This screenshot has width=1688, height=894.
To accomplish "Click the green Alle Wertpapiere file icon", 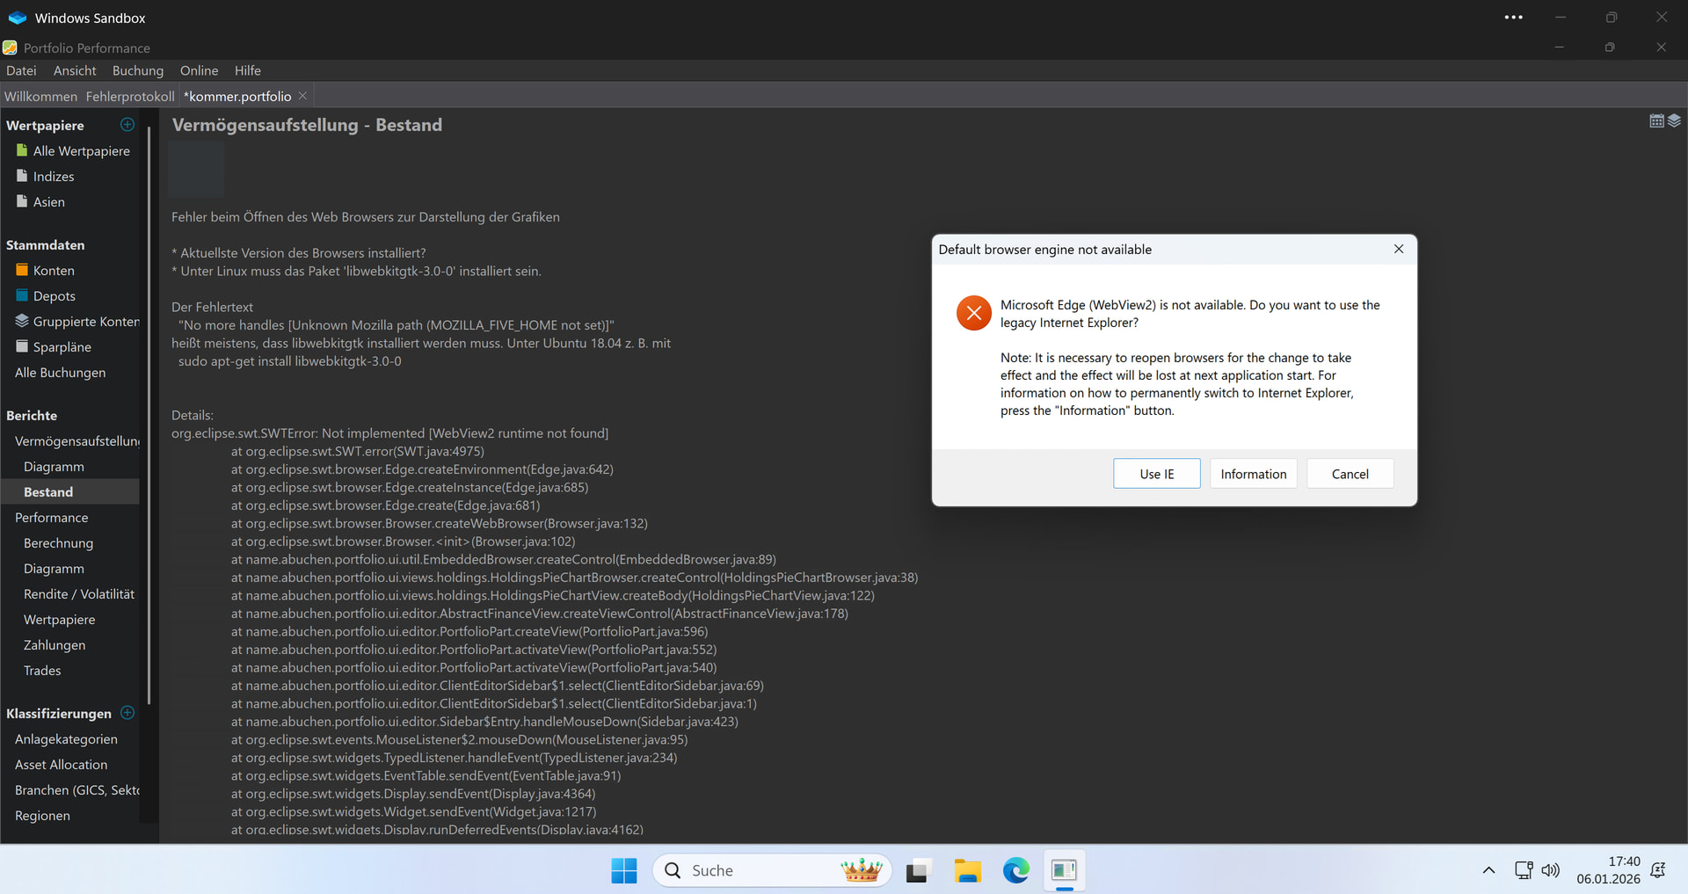I will click(x=22, y=151).
